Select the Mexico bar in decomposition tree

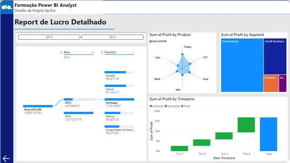(119, 113)
